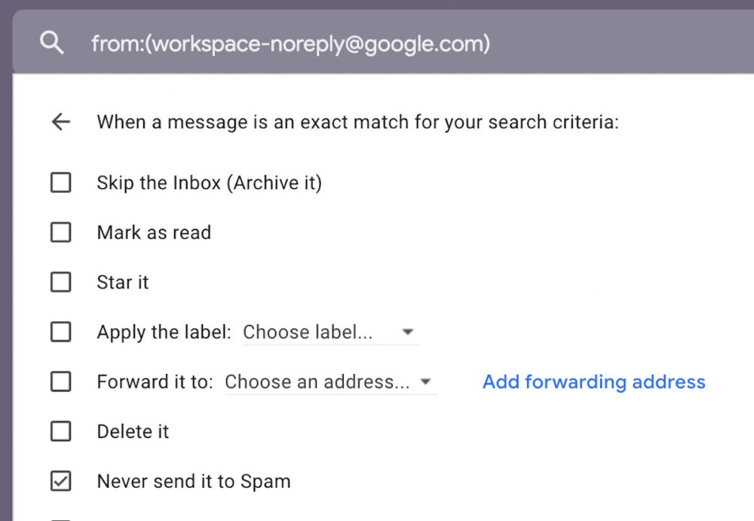Click the 'Never send it to Spam' label text
Screen dimensions: 754x521
point(193,481)
